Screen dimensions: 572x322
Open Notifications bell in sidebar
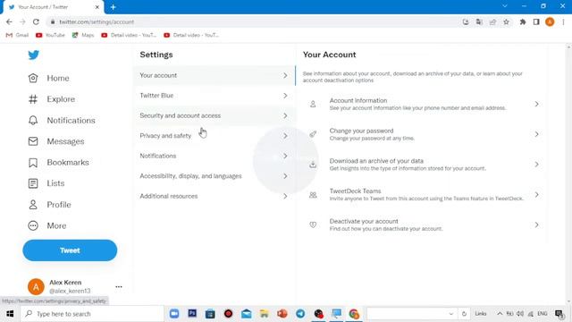(62, 121)
